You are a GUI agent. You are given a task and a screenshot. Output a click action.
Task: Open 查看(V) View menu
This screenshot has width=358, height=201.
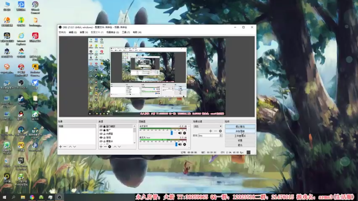coord(84,32)
